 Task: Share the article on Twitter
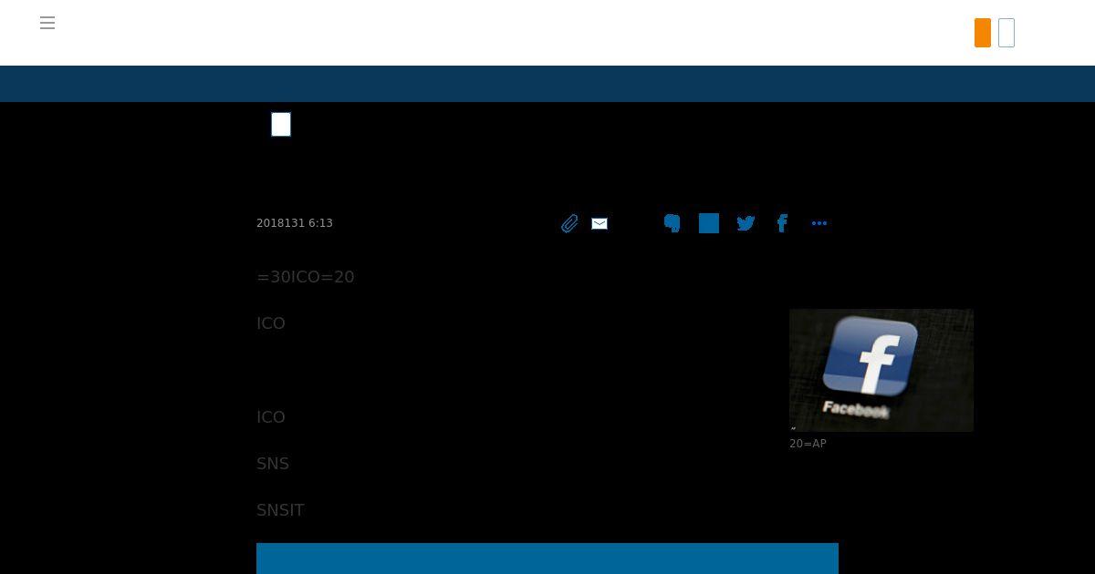click(x=746, y=223)
